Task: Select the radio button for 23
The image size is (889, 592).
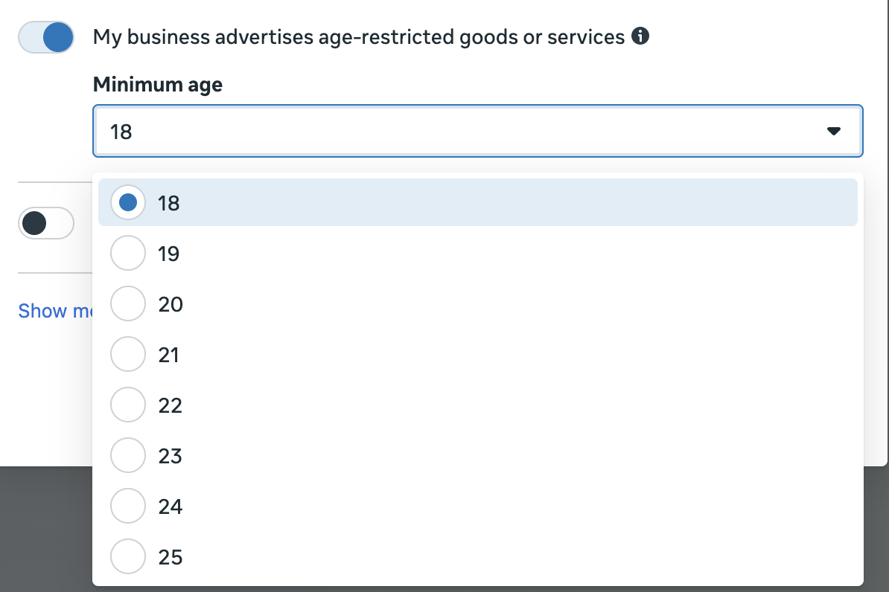Action: [x=128, y=455]
